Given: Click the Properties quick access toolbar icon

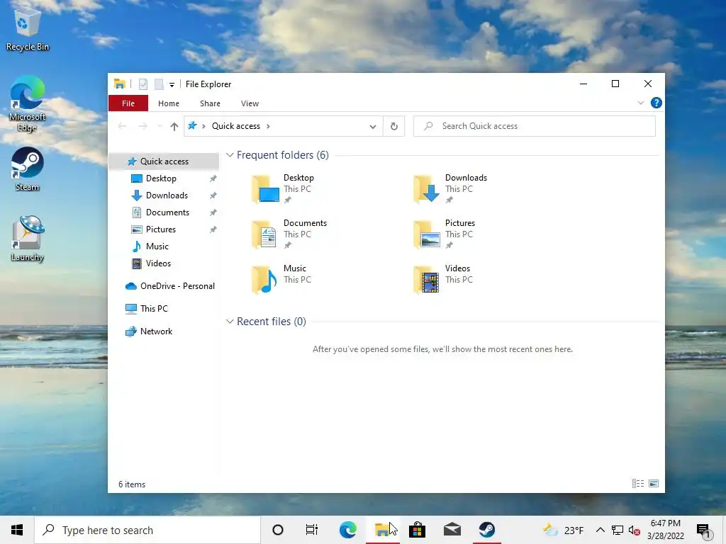Looking at the screenshot, I should (143, 84).
